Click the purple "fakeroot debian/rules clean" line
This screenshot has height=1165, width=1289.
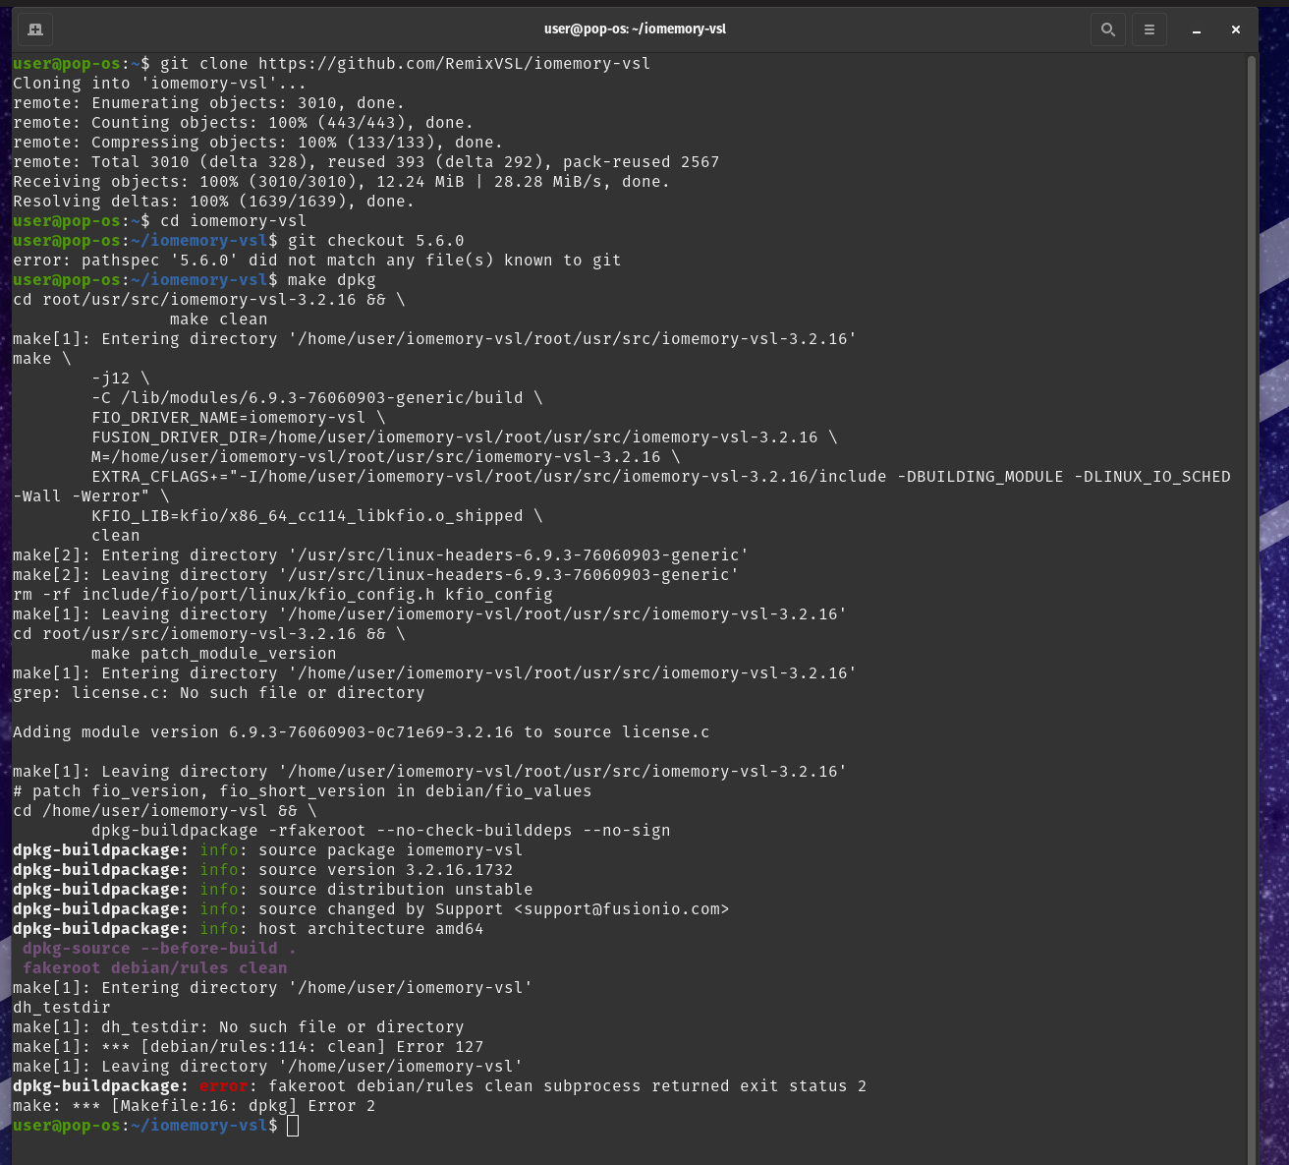154,968
